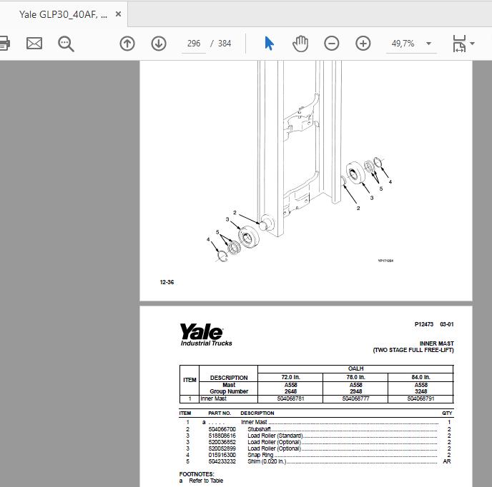The height and width of the screenshot is (487, 492).
Task: Click part number 504233232 for Shim
Action: pos(222,461)
